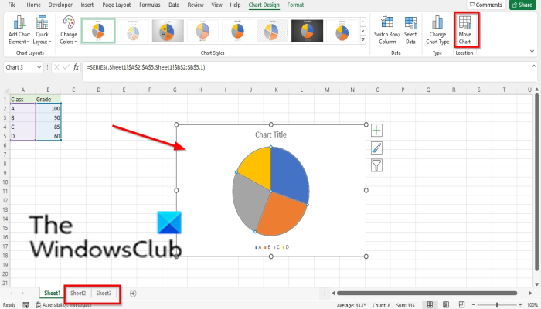The width and height of the screenshot is (541, 309).
Task: Open the View tab
Action: click(216, 5)
